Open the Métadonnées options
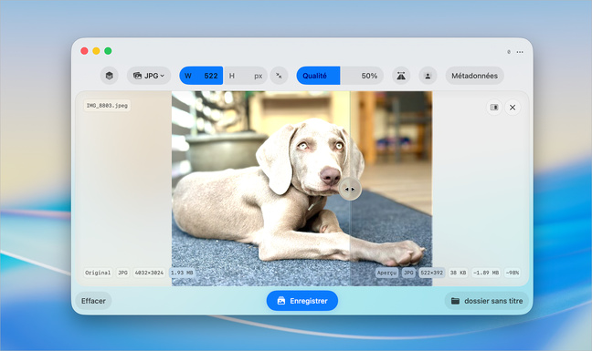 pyautogui.click(x=474, y=76)
